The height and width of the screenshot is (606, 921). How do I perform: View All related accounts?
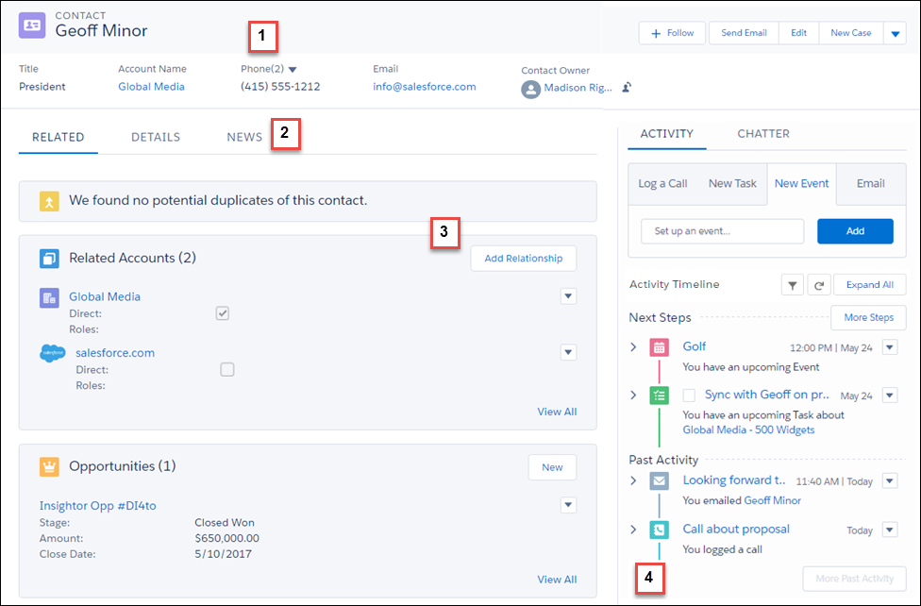coord(557,412)
